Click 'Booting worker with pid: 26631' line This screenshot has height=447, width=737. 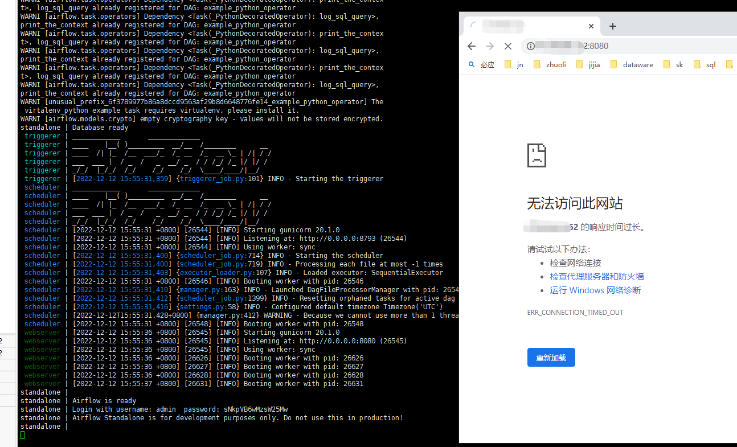218,384
